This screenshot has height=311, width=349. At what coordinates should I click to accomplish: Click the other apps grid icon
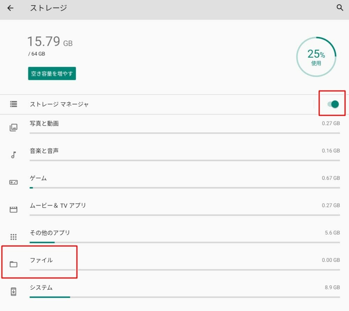pos(14,237)
